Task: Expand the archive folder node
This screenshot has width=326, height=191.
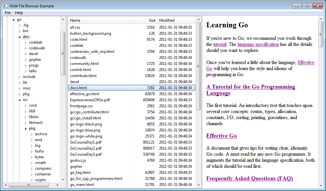Action: tap(32, 134)
